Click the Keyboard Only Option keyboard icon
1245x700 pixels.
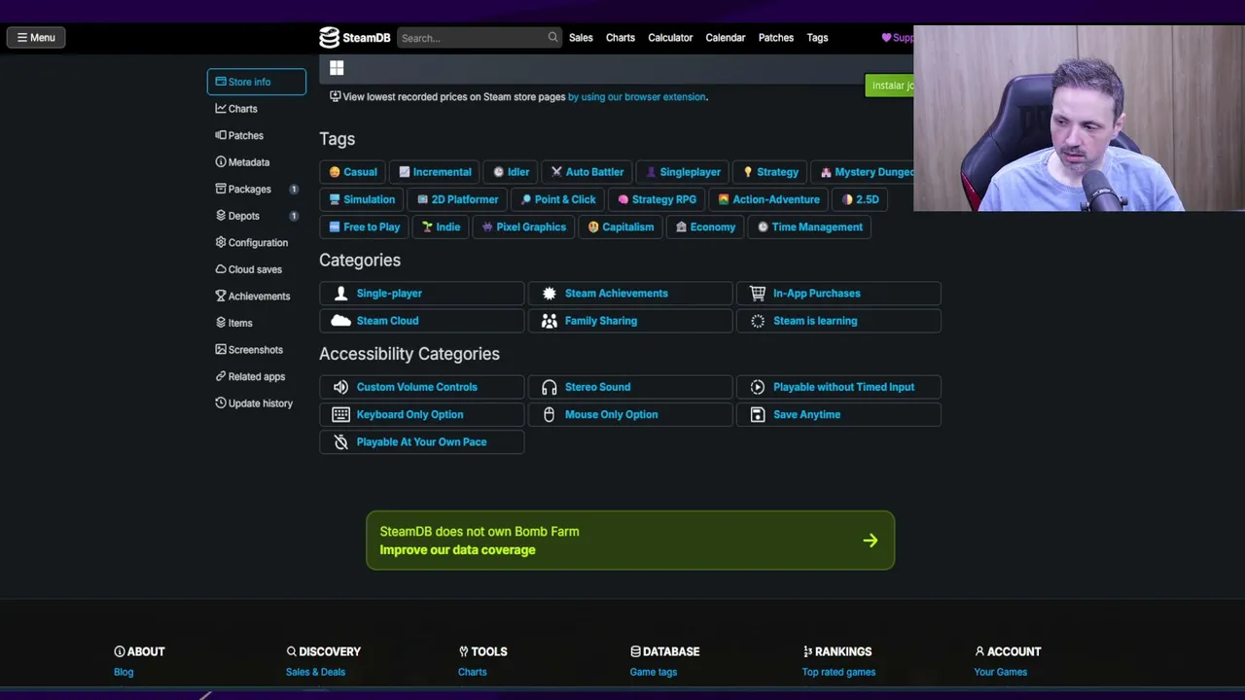tap(340, 414)
